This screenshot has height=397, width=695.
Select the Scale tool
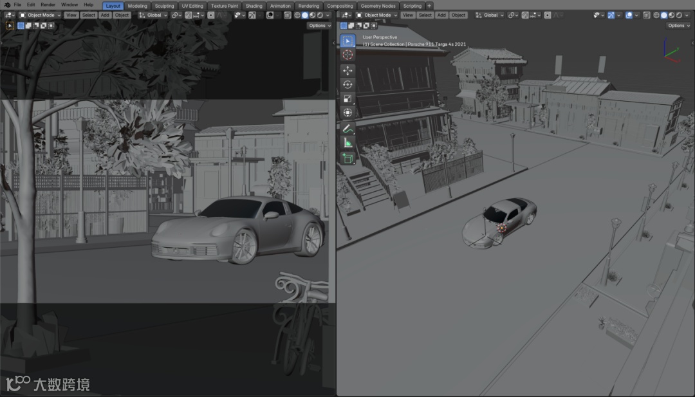point(347,98)
